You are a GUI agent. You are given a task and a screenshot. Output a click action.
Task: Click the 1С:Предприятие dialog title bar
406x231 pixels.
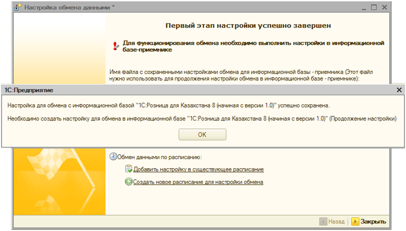click(178, 90)
